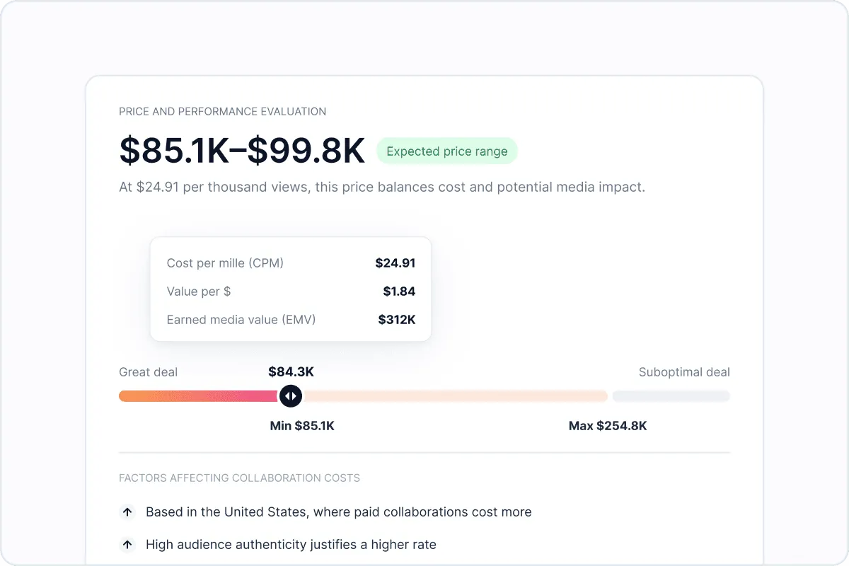Click the $1.84 value
Image resolution: width=849 pixels, height=566 pixels.
click(399, 291)
